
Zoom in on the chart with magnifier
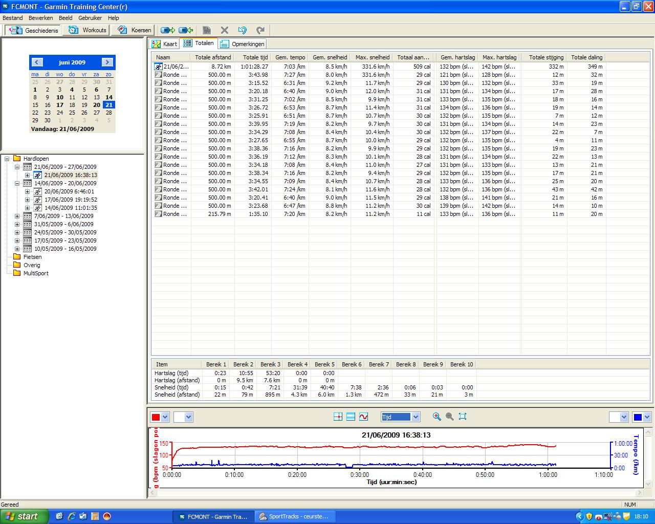pos(436,417)
